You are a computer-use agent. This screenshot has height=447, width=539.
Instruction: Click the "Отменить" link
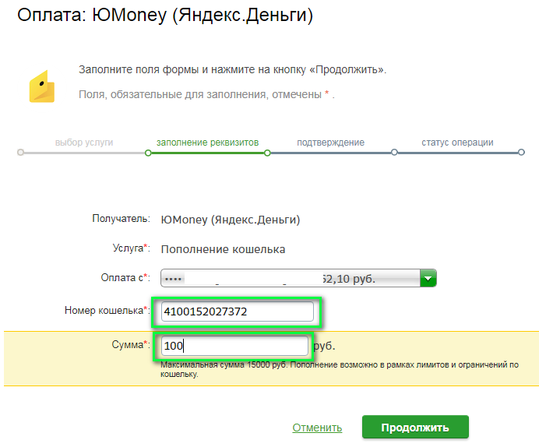pos(317,428)
